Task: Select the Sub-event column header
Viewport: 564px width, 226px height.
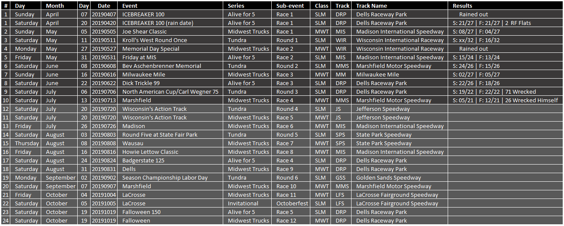Action: (x=292, y=6)
